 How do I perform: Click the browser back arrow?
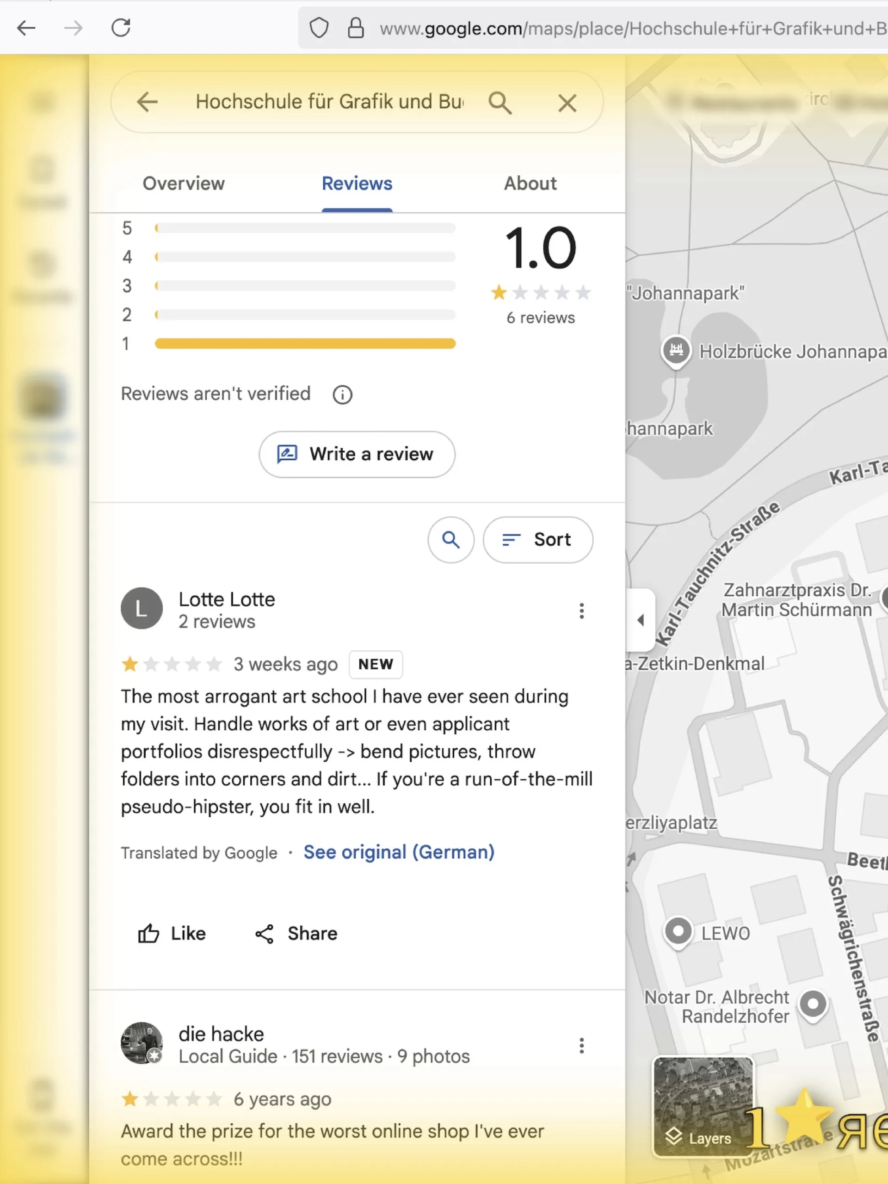click(26, 28)
